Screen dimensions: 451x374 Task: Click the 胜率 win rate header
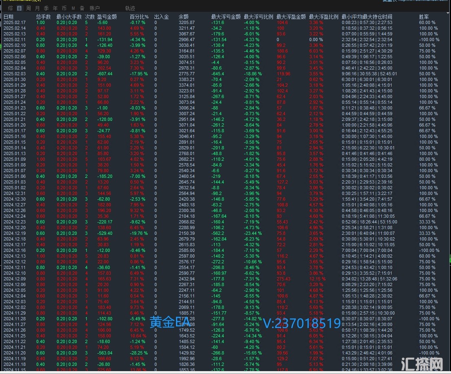(424, 17)
